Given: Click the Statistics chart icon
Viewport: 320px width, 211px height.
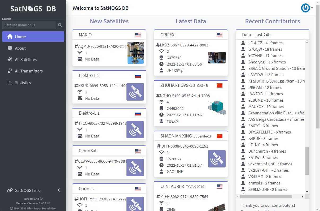Looking at the screenshot, I should pos(10,83).
